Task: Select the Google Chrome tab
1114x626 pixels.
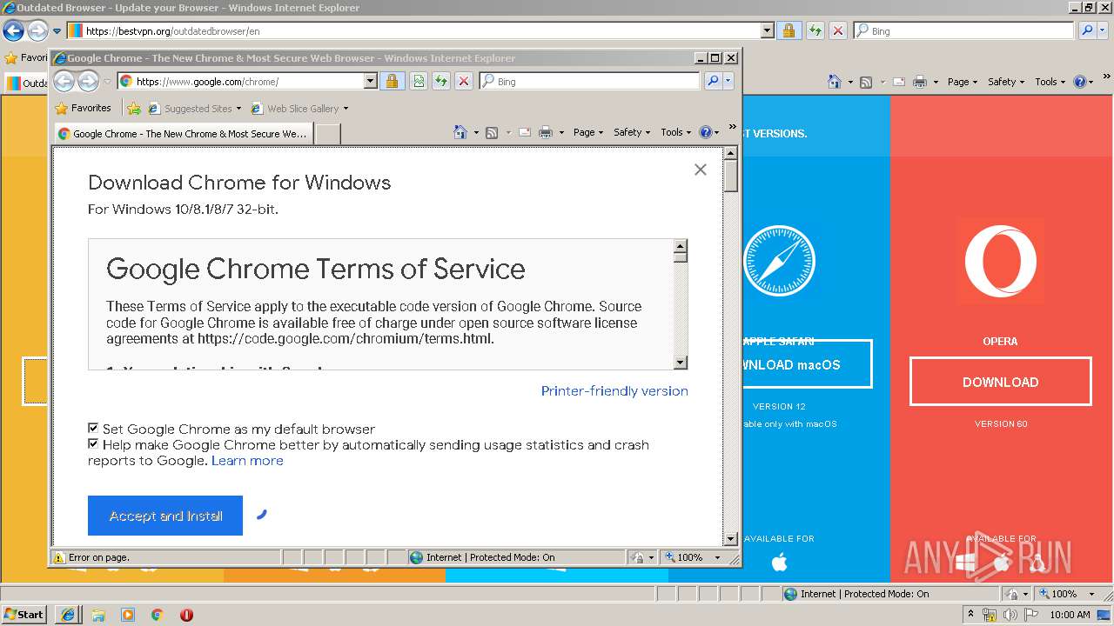Action: click(x=183, y=134)
